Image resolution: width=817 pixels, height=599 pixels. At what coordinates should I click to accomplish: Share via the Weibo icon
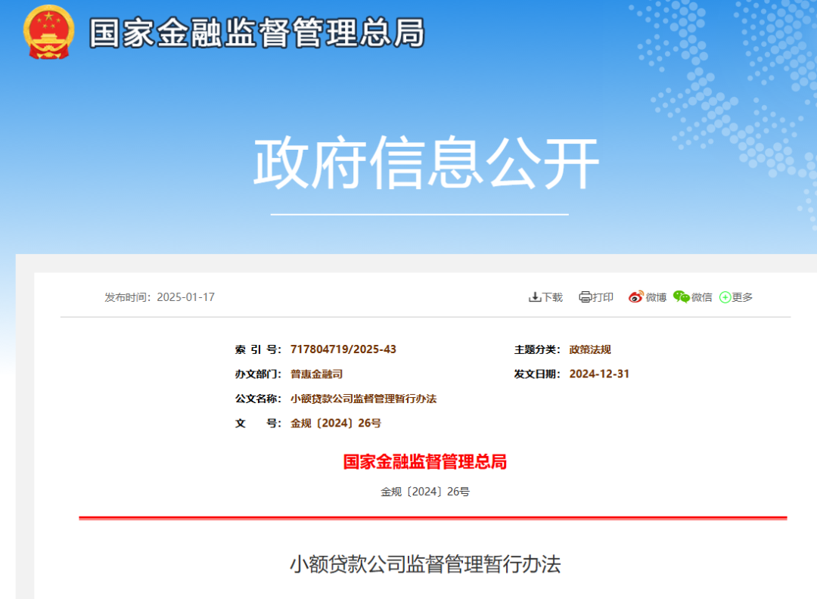636,297
